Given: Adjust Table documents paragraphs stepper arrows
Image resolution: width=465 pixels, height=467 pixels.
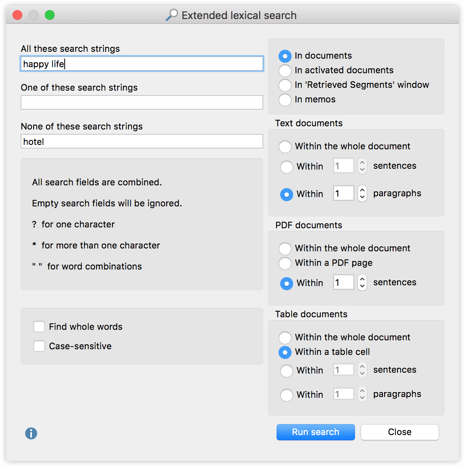Looking at the screenshot, I should [x=362, y=394].
